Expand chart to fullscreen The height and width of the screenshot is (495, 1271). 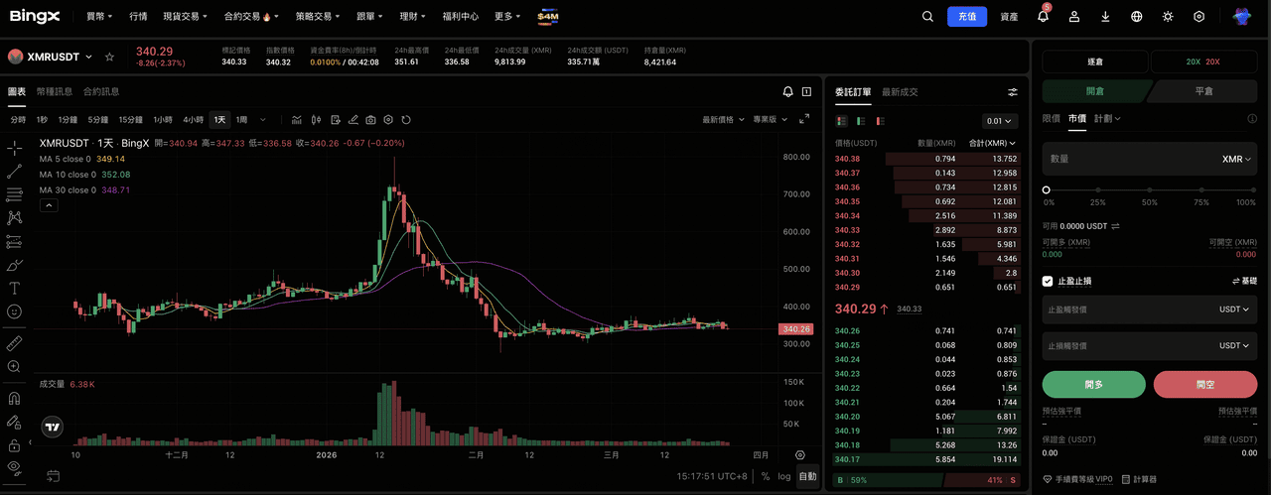click(805, 119)
